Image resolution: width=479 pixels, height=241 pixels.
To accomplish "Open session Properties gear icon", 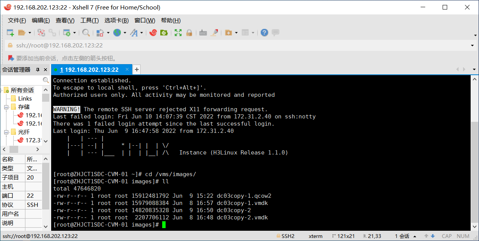I will pyautogui.click(x=67, y=33).
